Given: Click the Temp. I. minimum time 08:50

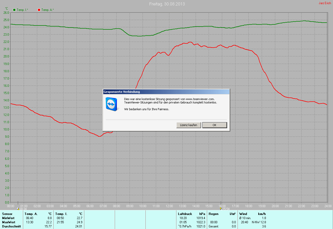Looking at the screenshot, I should click(x=60, y=218).
